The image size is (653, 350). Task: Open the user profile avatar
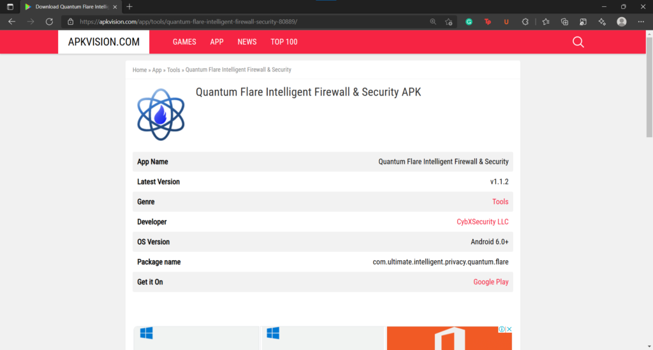622,22
